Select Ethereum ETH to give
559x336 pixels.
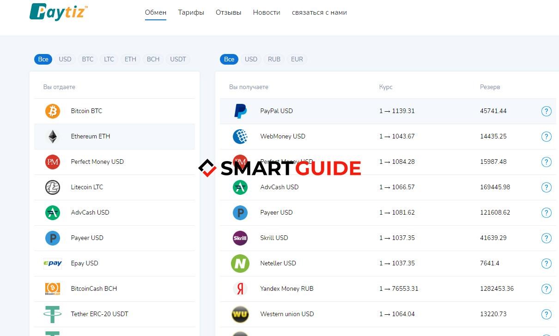pyautogui.click(x=115, y=137)
